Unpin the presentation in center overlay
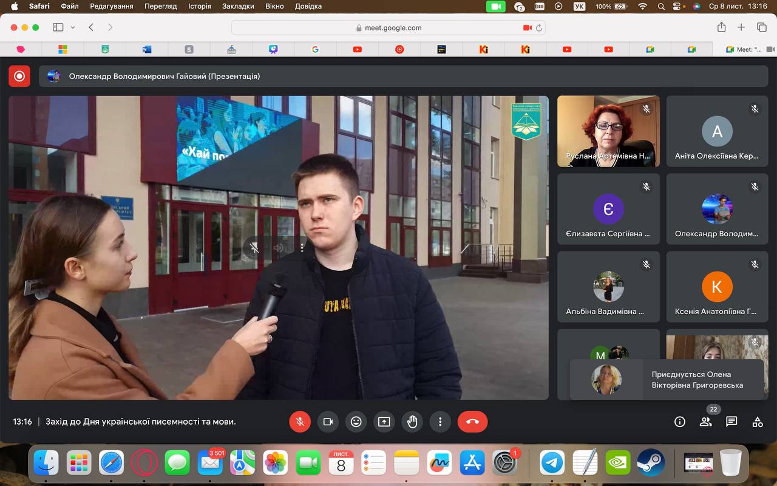Screen dimensions: 777x486 tap(254, 248)
